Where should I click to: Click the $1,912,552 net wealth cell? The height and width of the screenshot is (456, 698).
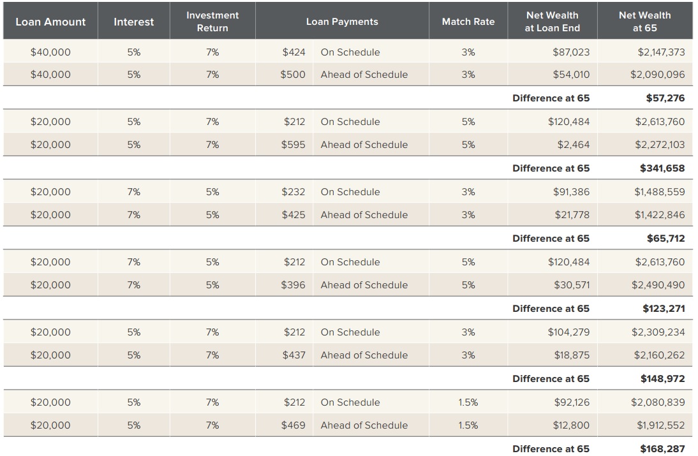pos(660,425)
